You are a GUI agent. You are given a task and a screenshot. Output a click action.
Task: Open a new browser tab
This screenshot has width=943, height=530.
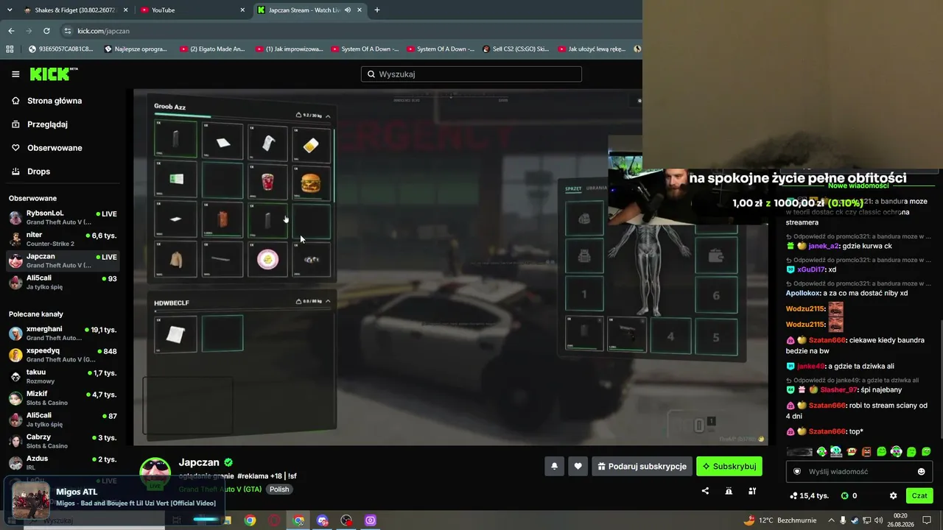click(x=377, y=10)
